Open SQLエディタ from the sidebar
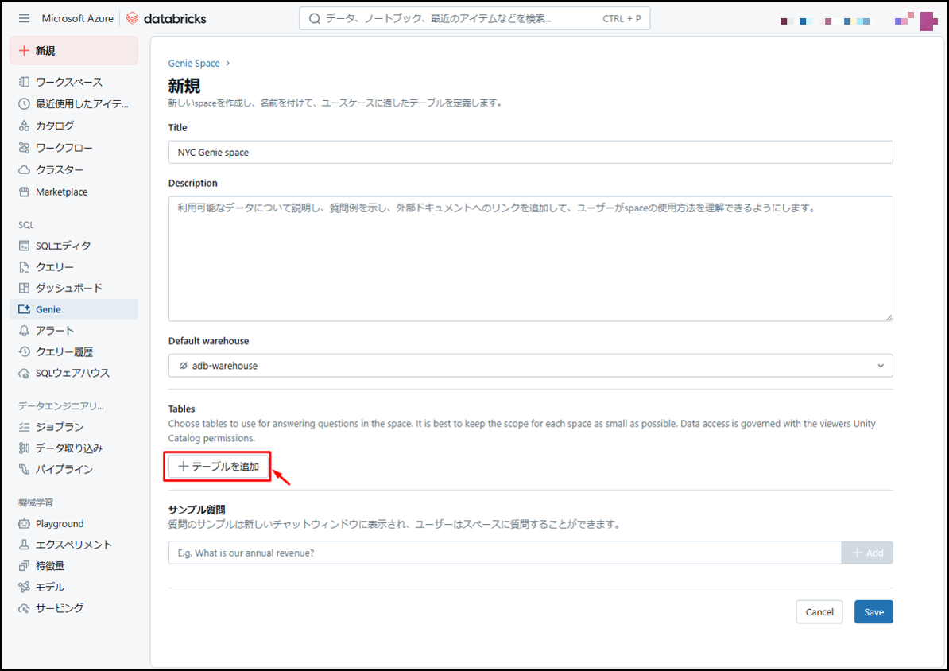 pos(63,246)
